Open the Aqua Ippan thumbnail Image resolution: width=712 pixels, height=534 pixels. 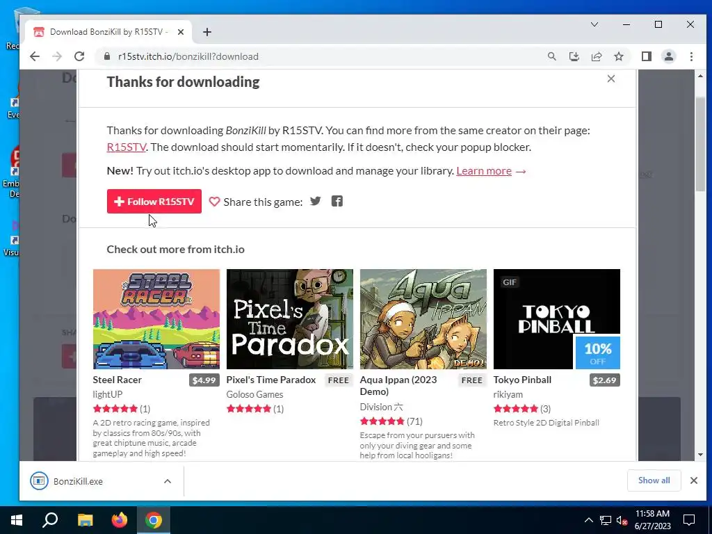pos(423,318)
